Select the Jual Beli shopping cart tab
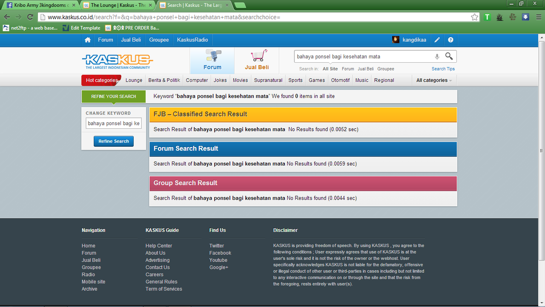The width and height of the screenshot is (545, 307). coord(257,61)
